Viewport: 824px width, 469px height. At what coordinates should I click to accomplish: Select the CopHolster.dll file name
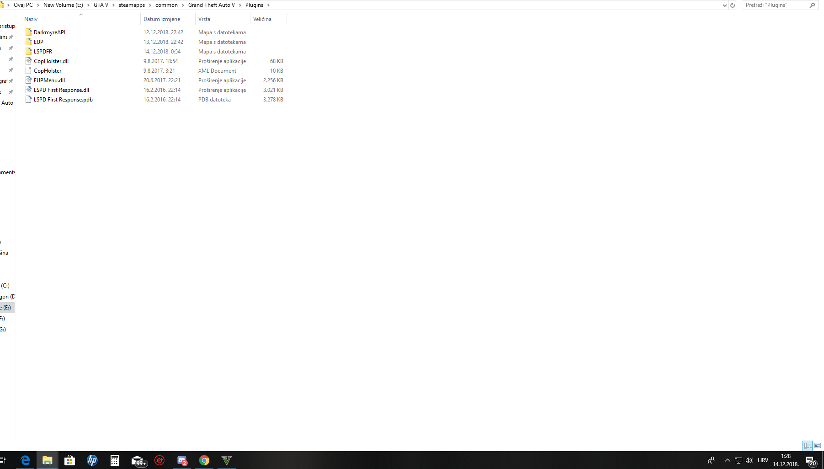[51, 61]
